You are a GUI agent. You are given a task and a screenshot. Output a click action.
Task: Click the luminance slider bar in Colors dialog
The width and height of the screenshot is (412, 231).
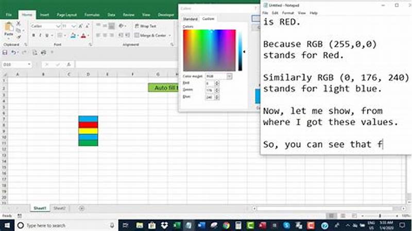click(x=240, y=50)
